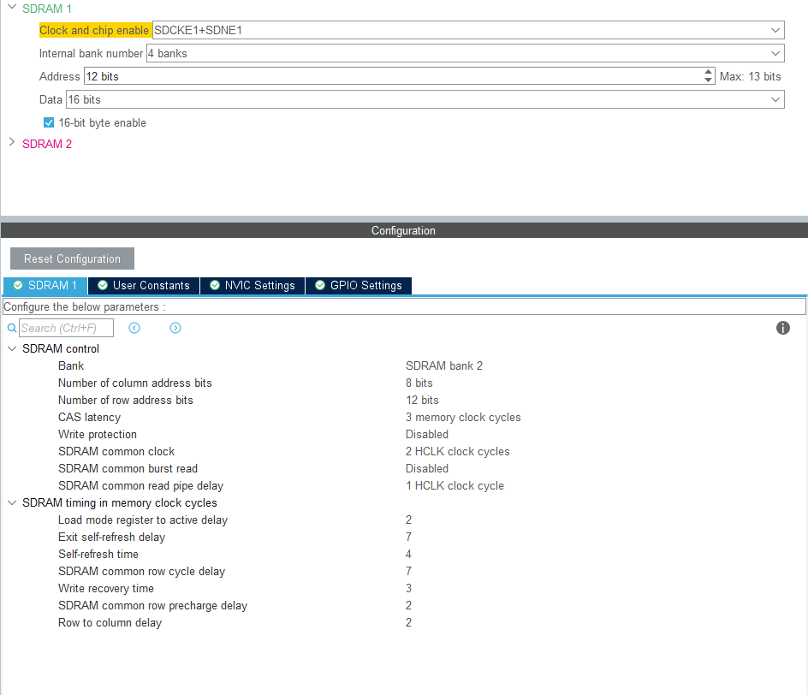
Task: Select Number of row address bits value
Action: point(422,400)
